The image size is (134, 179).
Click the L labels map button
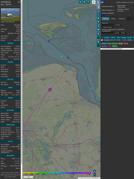[x=98, y=15]
